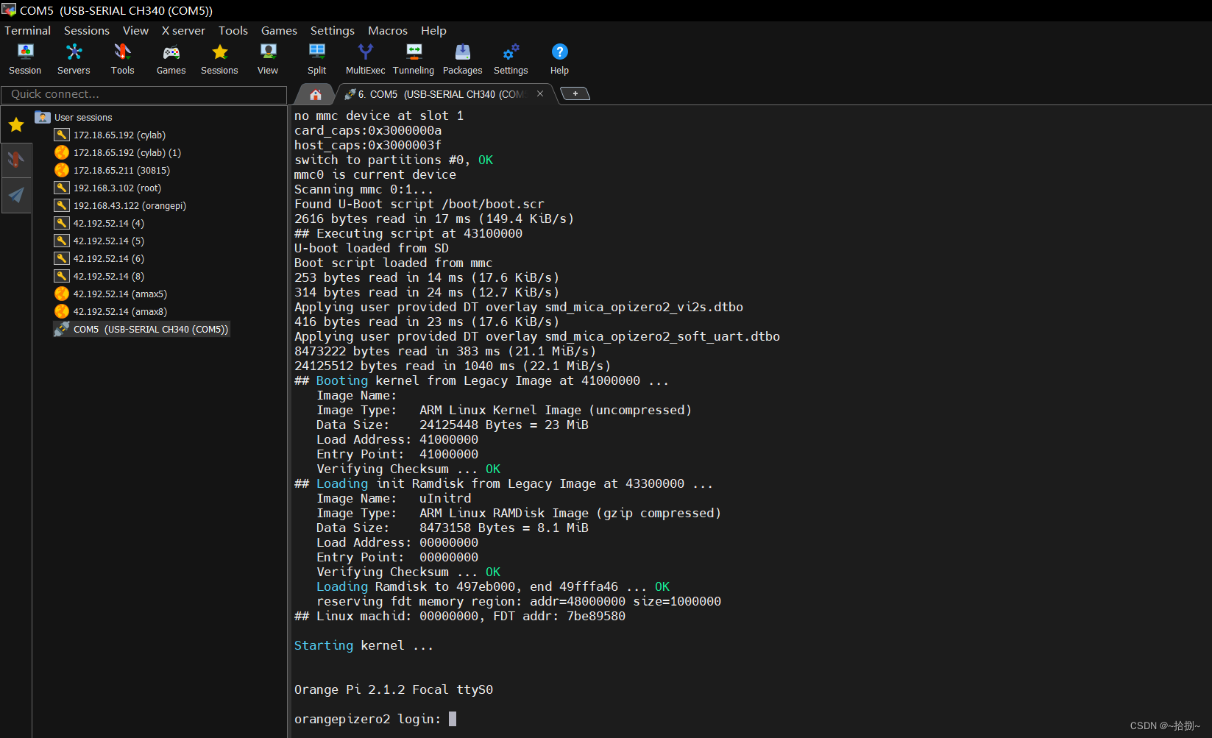Screen dimensions: 1212x738
Task: Select the star Sessions sidebar tab
Action: (16, 125)
